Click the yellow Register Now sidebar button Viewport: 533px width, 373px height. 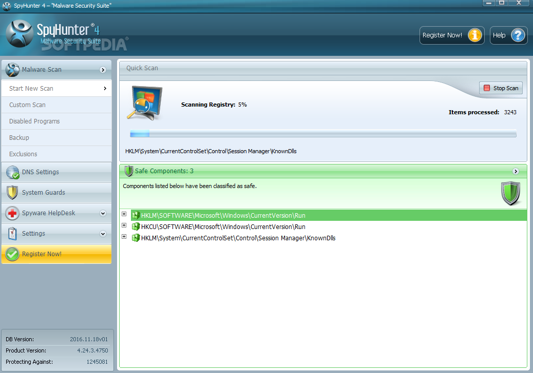pos(56,254)
